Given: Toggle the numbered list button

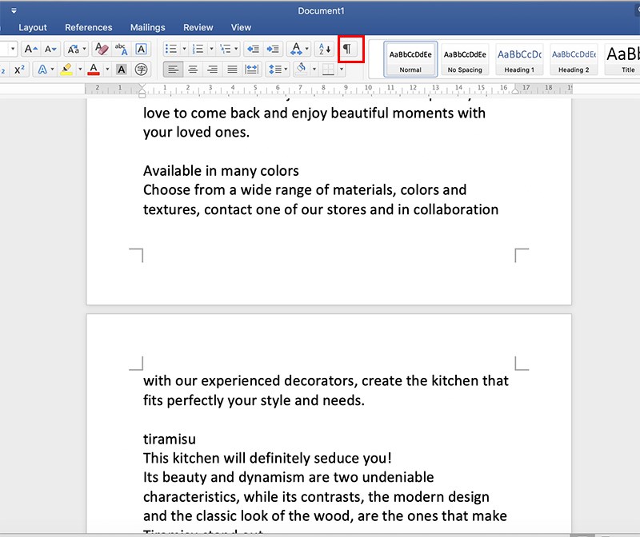Looking at the screenshot, I should 198,50.
